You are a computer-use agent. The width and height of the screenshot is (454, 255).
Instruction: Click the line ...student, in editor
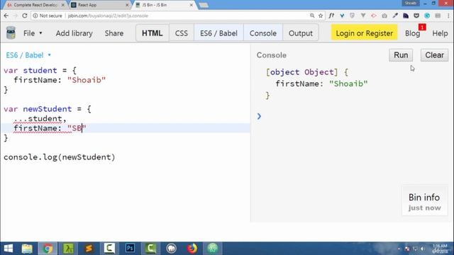(40, 118)
